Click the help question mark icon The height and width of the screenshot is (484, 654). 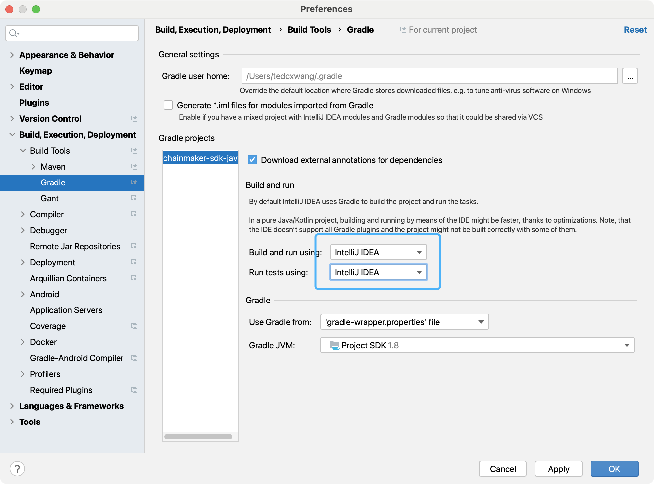[17, 469]
